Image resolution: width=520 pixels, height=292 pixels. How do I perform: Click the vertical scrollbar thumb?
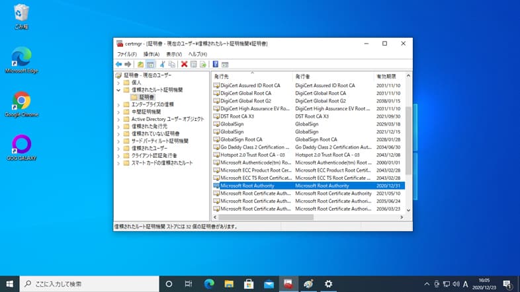(409, 140)
